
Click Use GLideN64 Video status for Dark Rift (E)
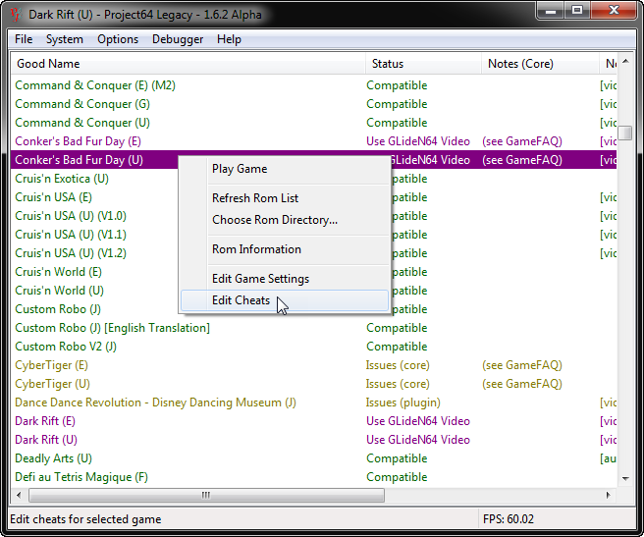pos(418,421)
